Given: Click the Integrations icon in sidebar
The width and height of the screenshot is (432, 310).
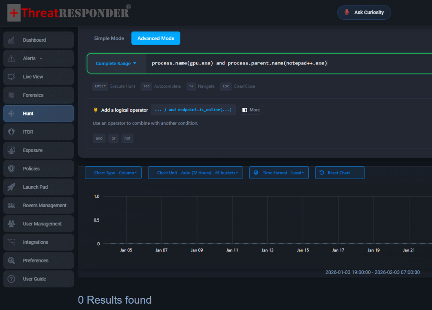Looking at the screenshot, I should [11, 242].
